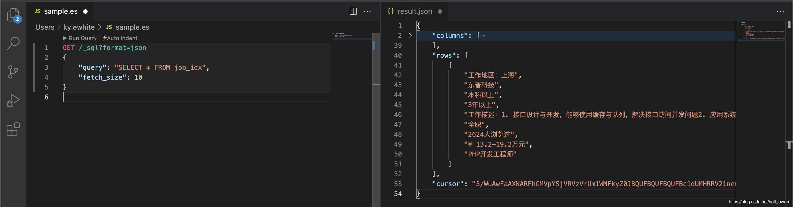793x207 pixels.
Task: Click the result.json minimap preview
Action: pos(761,31)
